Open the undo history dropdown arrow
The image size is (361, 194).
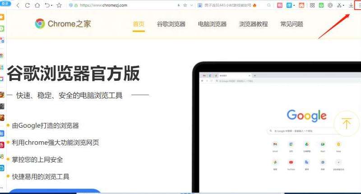(x=51, y=5)
